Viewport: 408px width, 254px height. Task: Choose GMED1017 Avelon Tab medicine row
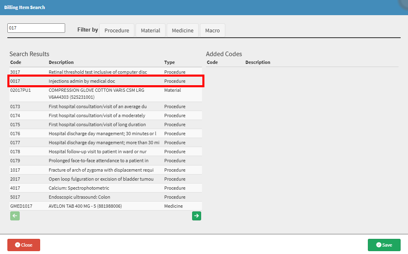click(106, 206)
